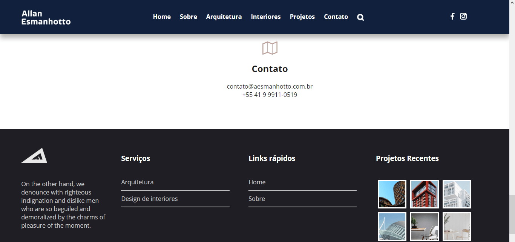Click the Allan Esmanhotto header logo

(46, 18)
